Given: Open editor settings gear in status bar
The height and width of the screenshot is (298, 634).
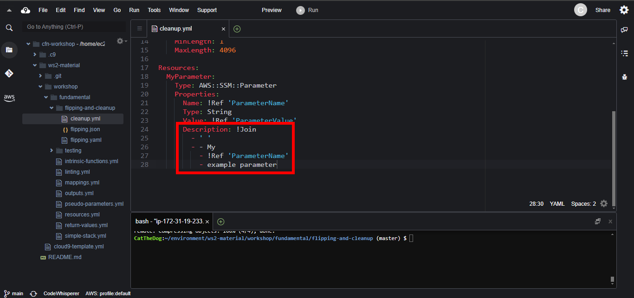Looking at the screenshot, I should coord(603,203).
